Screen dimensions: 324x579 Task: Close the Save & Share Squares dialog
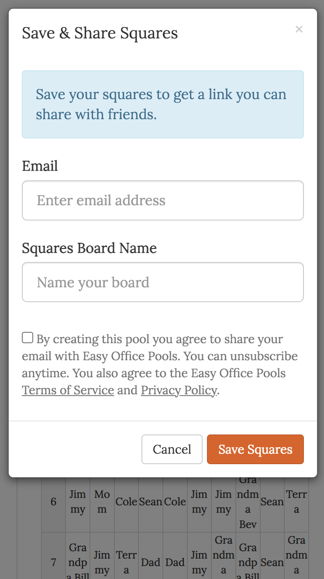click(299, 29)
